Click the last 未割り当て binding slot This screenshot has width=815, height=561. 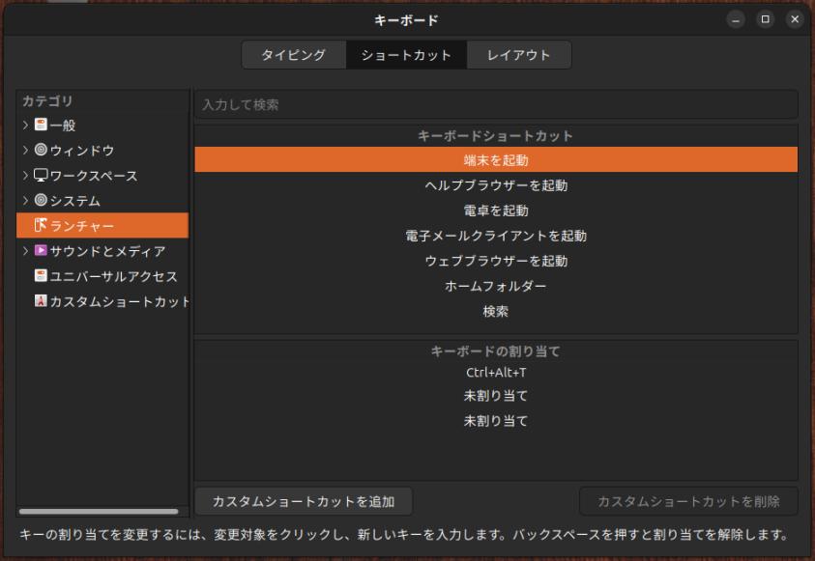click(x=496, y=421)
